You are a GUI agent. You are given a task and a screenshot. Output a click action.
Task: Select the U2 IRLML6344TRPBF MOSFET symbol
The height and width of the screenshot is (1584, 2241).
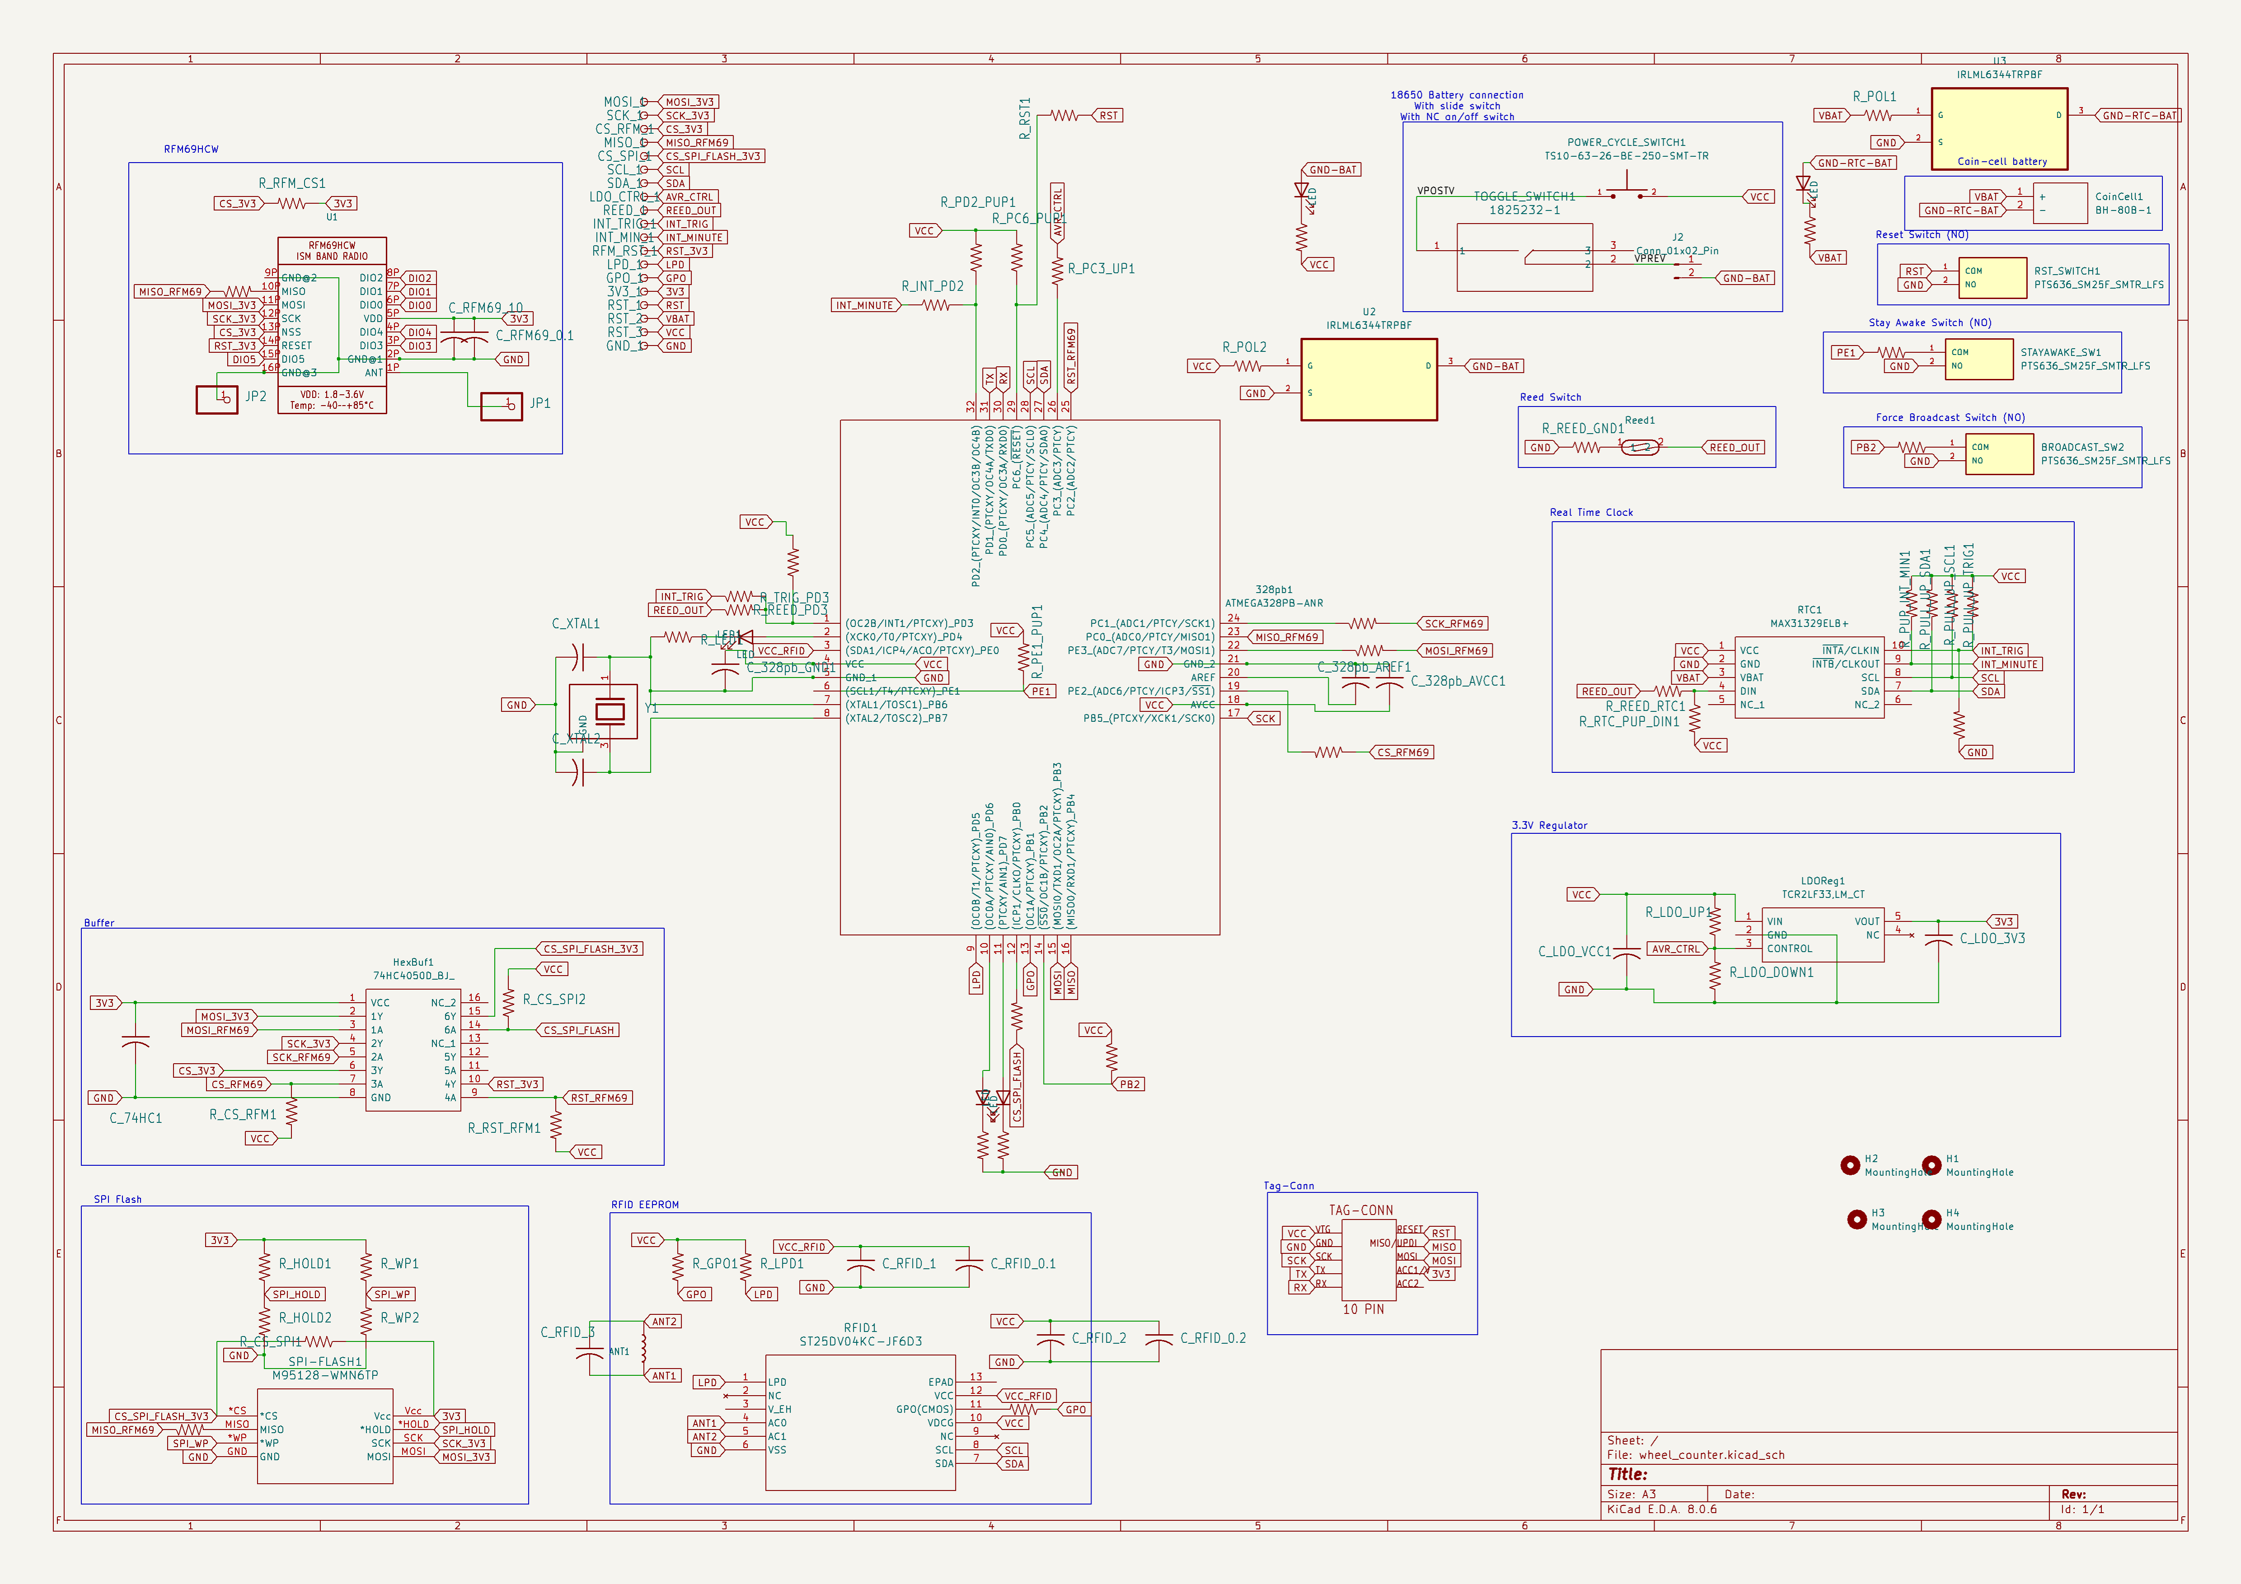tap(1369, 380)
